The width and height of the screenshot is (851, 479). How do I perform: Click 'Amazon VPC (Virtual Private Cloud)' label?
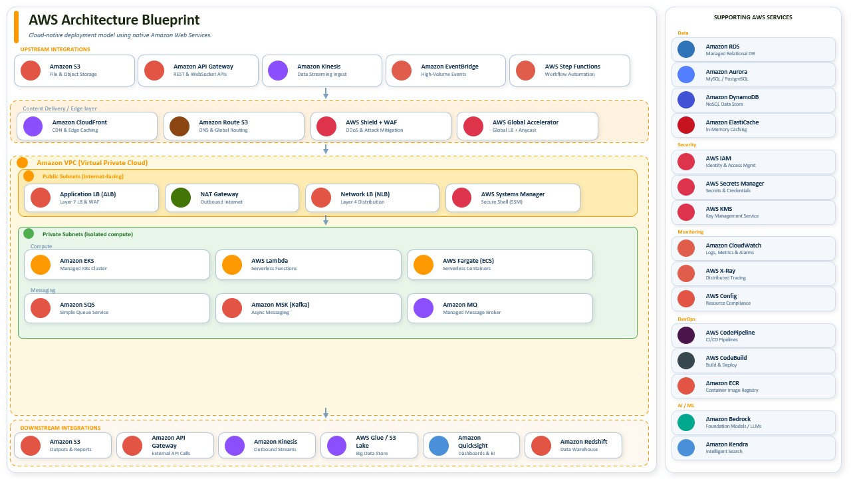tap(92, 162)
